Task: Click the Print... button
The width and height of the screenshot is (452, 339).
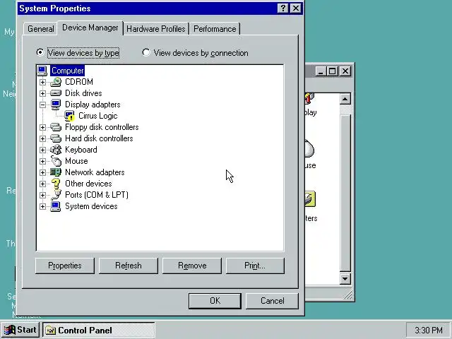Action: (x=255, y=266)
